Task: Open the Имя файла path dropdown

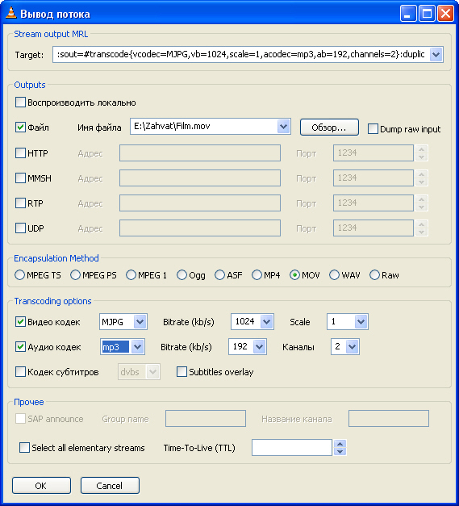Action: (x=283, y=126)
